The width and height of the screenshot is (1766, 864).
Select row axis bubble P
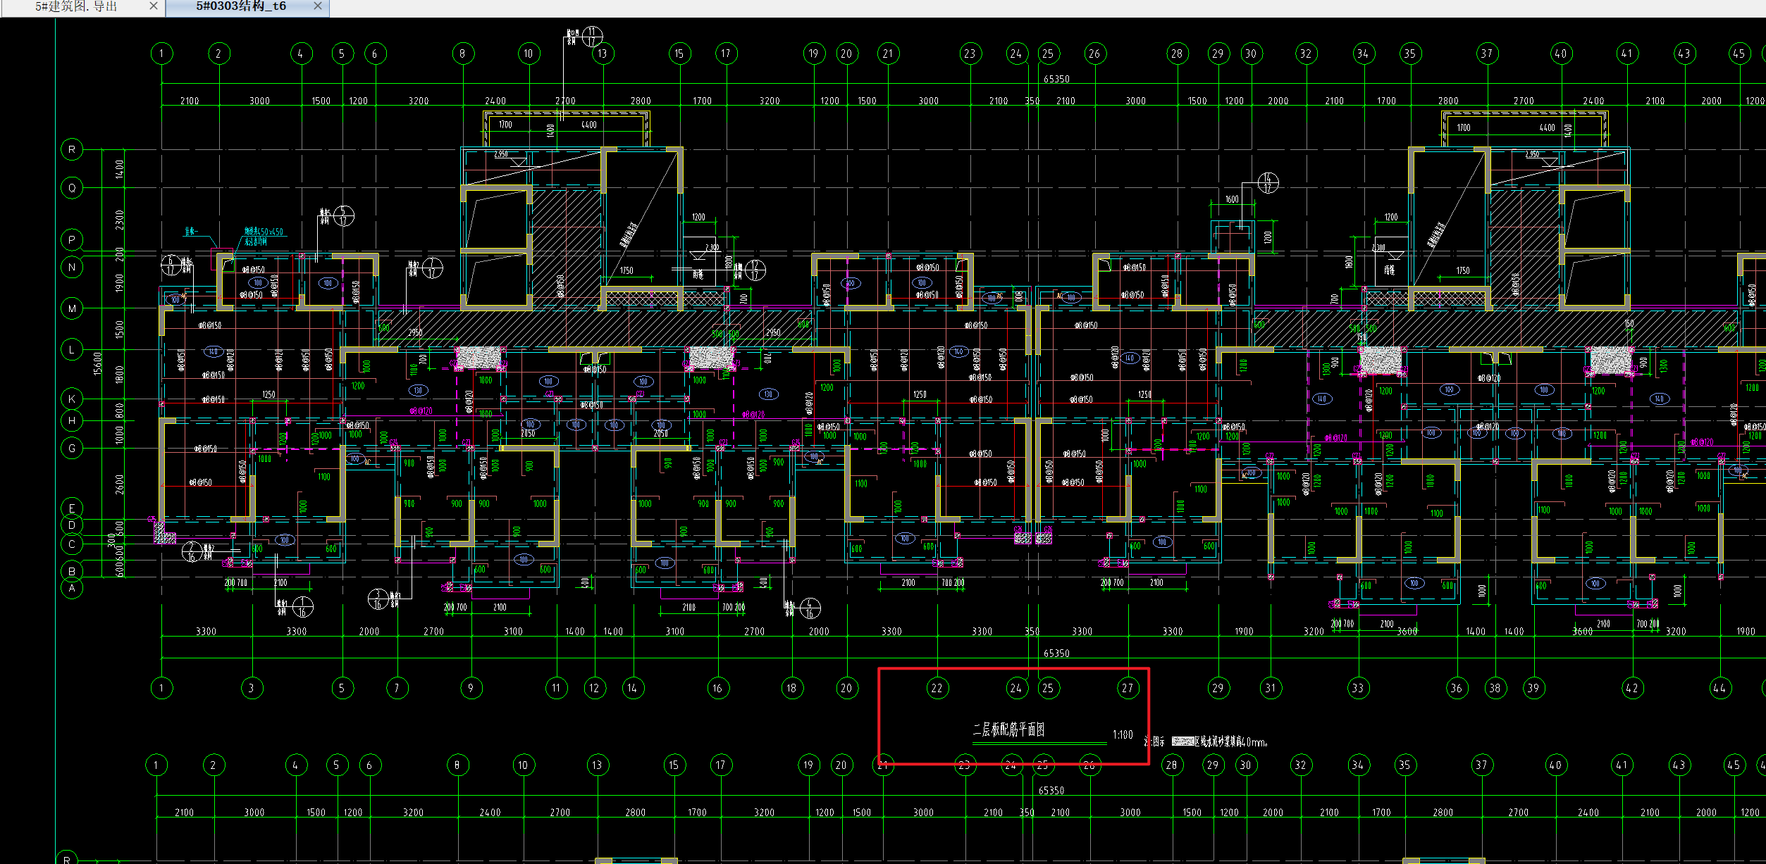point(72,240)
